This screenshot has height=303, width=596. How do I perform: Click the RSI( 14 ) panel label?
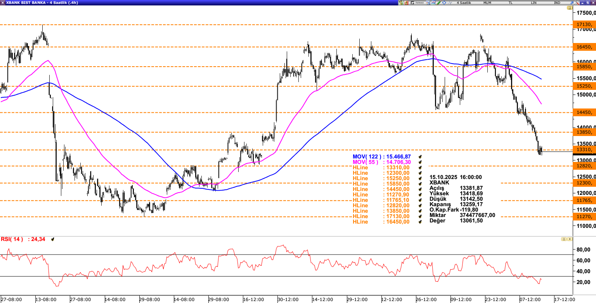tap(11, 239)
